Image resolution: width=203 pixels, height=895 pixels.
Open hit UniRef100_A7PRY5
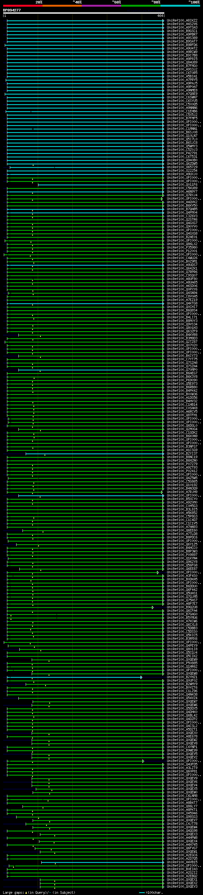click(x=182, y=80)
